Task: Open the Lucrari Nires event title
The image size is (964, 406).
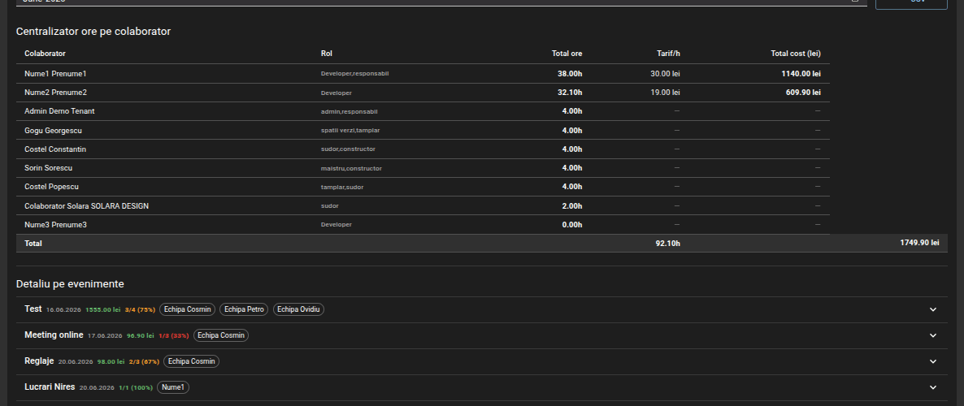Action: [50, 387]
